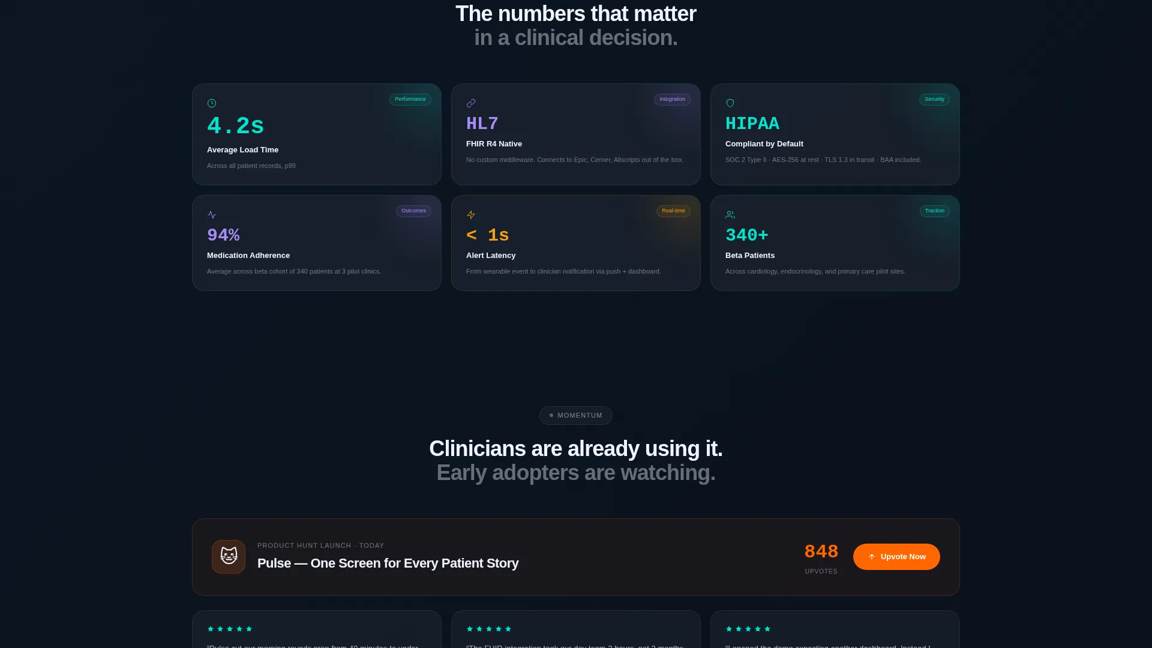Click the MOMENTUM section pill

coord(576,416)
